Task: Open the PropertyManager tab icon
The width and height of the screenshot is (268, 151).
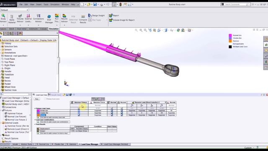Action: (x=5, y=34)
